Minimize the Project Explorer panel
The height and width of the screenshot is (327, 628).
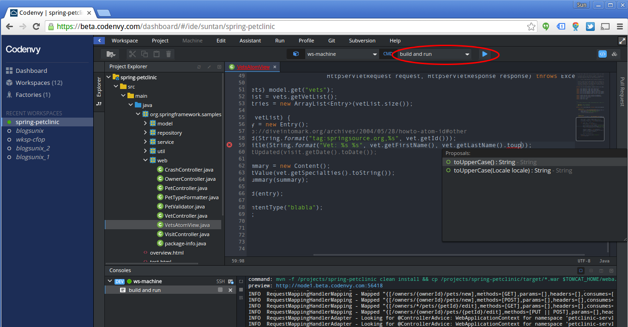click(x=219, y=67)
